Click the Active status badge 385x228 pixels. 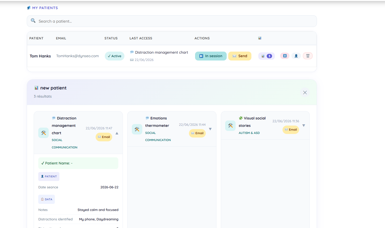114,56
